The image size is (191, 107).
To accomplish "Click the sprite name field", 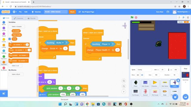I will click(x=144, y=70).
